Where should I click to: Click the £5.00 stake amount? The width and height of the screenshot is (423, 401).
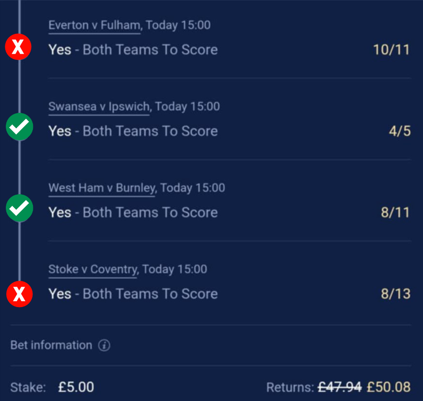[x=76, y=387]
